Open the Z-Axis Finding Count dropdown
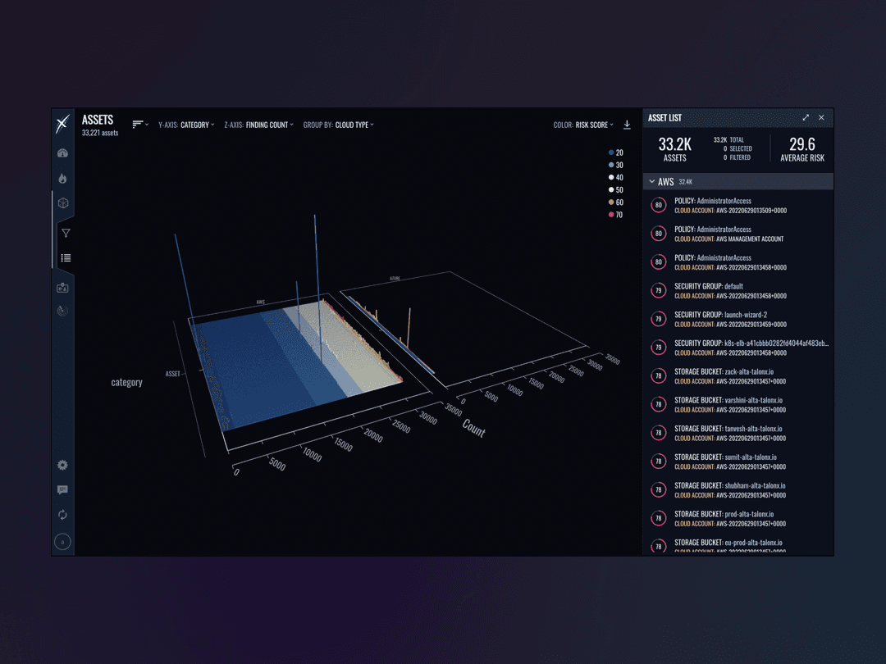 [258, 125]
